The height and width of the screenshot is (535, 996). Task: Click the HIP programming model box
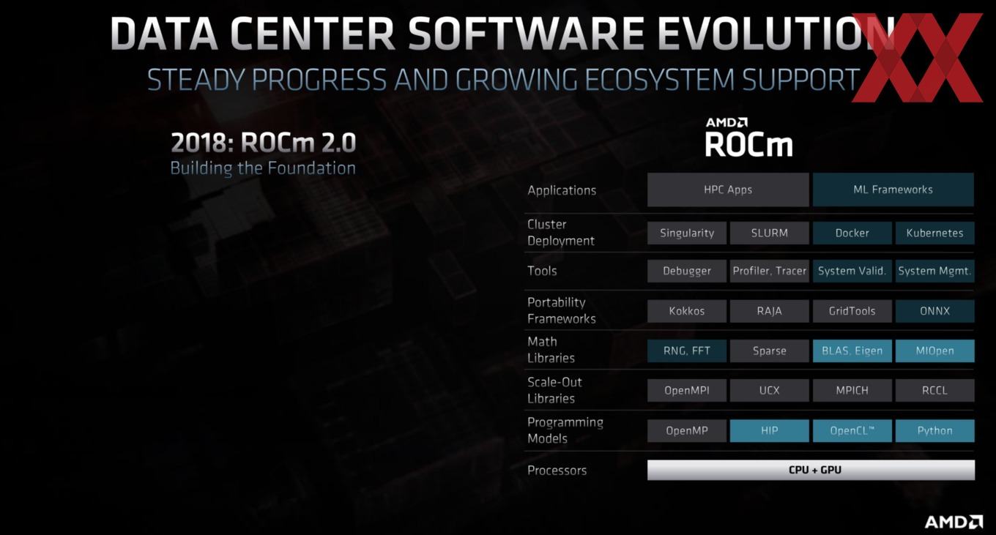coord(770,430)
